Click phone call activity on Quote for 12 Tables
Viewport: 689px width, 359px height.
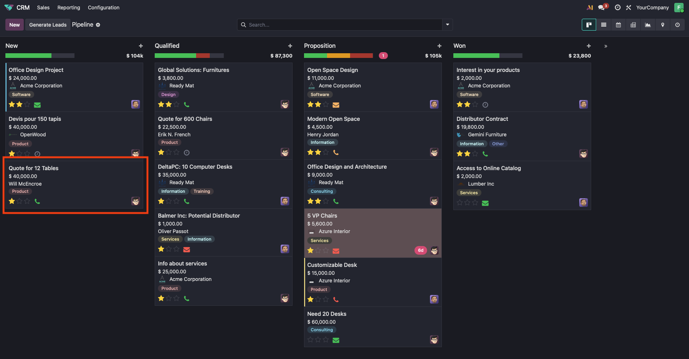pyautogui.click(x=37, y=201)
